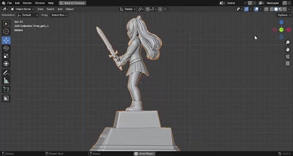Browse scenes with Scene icon dropdown
Viewport: 293px width, 156px height.
[222, 3]
